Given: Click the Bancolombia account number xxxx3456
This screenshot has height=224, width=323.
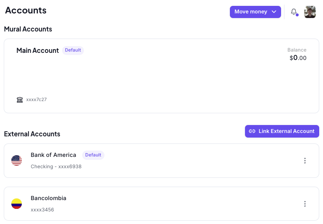Looking at the screenshot, I should click(42, 210).
